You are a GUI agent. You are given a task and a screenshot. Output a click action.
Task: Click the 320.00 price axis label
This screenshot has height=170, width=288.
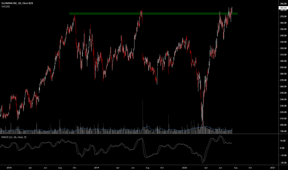tap(283, 48)
